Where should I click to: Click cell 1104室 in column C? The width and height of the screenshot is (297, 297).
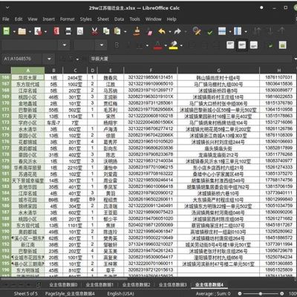click(75, 116)
